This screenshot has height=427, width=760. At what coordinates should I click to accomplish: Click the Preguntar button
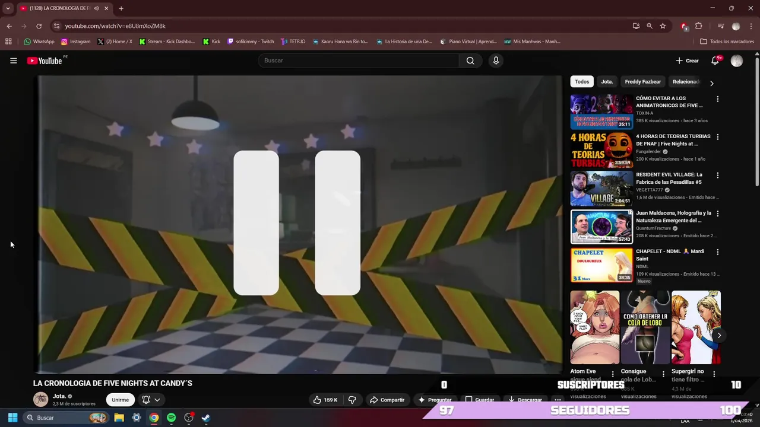coord(435,400)
